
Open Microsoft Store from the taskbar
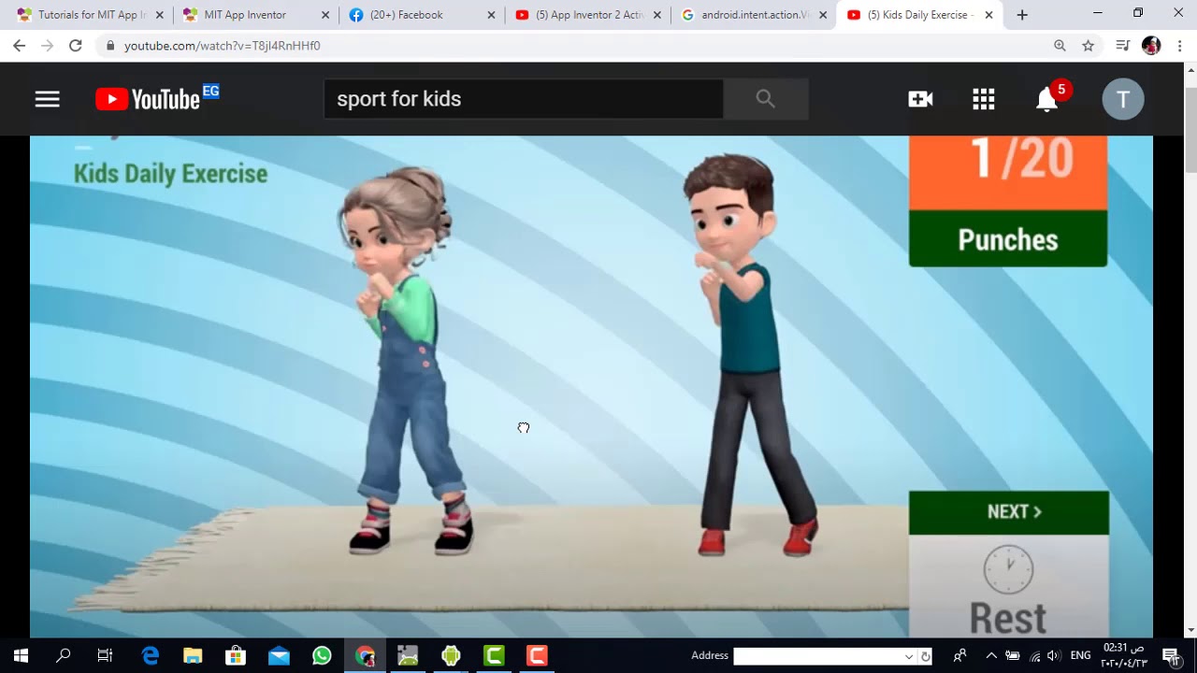tap(236, 655)
